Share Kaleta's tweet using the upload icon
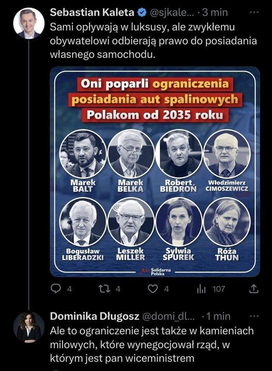This screenshot has width=272, height=371. tap(254, 289)
